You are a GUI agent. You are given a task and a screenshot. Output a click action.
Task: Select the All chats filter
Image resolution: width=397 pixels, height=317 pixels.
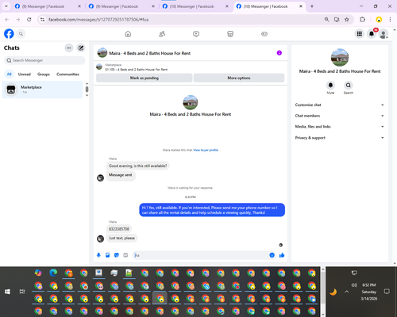(9, 74)
